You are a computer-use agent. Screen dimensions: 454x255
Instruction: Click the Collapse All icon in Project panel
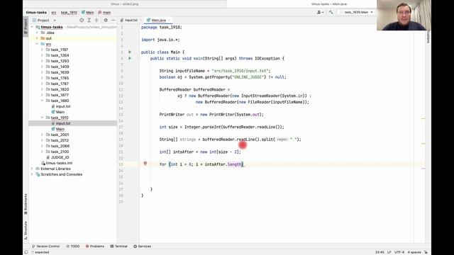pos(96,21)
